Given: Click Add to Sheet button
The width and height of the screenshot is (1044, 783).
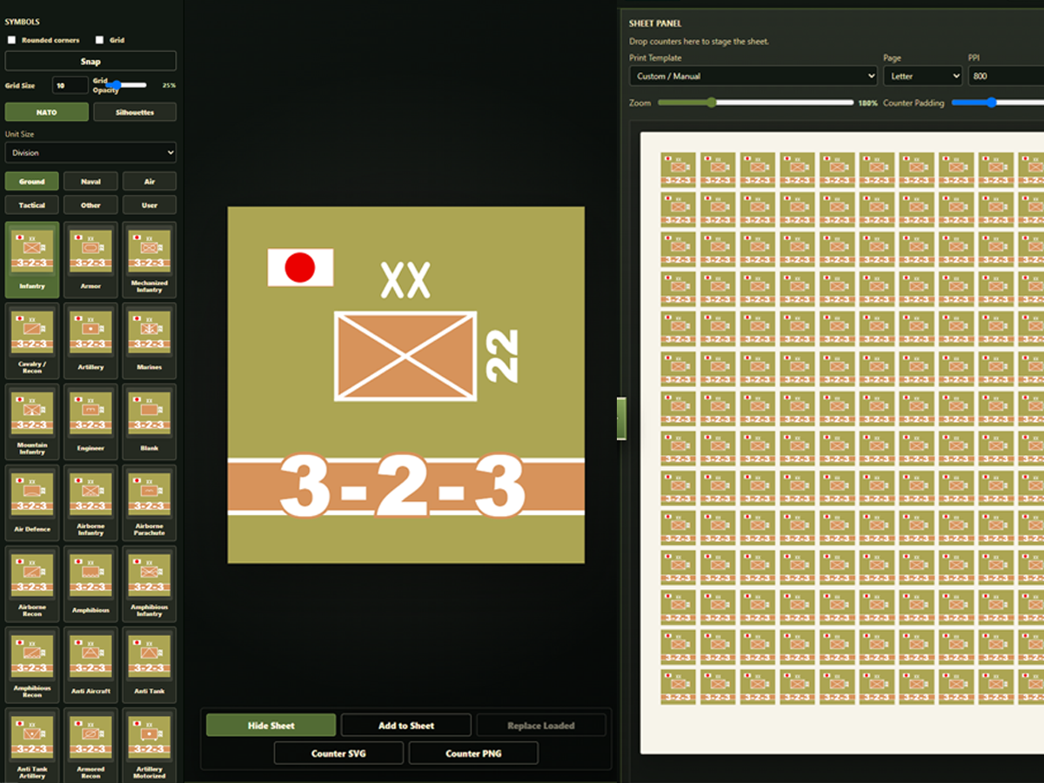Looking at the screenshot, I should [x=406, y=725].
